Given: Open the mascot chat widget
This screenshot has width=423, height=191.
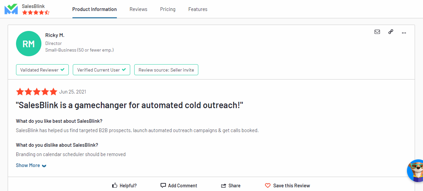Looking at the screenshot, I should (x=415, y=170).
